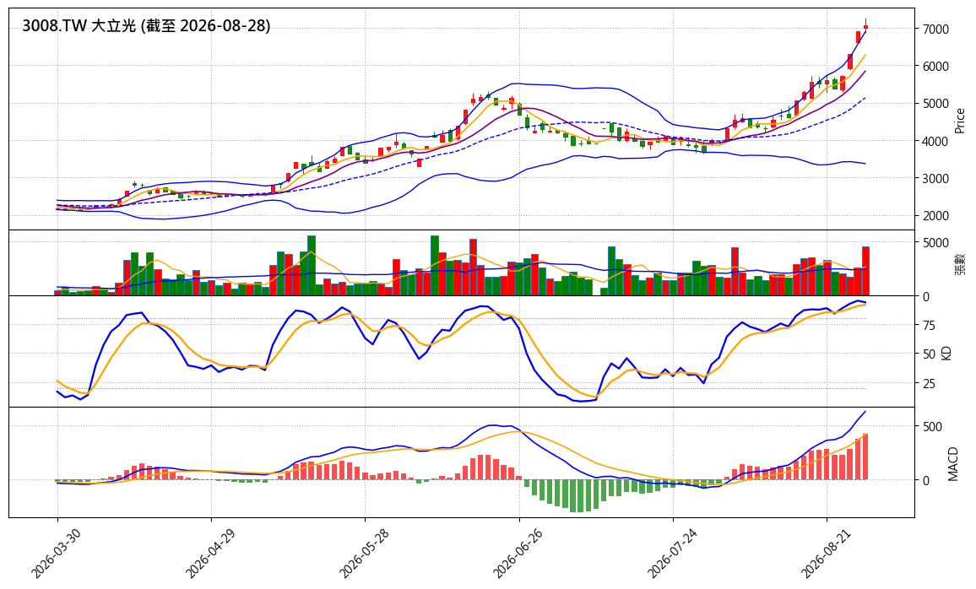Click the 7000 price axis value
This screenshot has width=976, height=589.
tap(935, 30)
